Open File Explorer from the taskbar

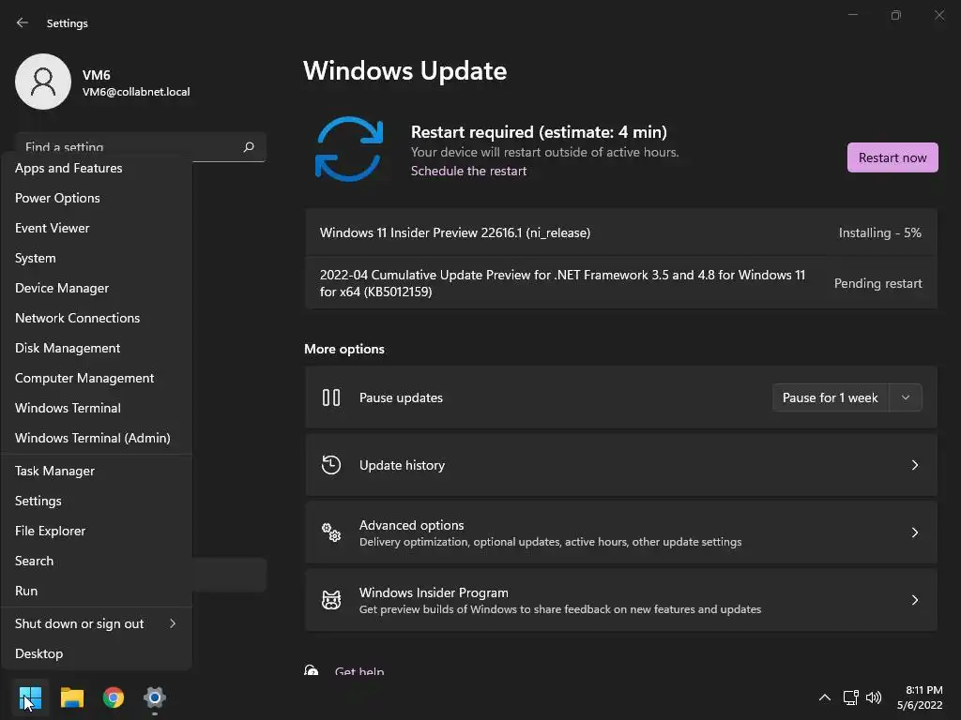coord(72,697)
